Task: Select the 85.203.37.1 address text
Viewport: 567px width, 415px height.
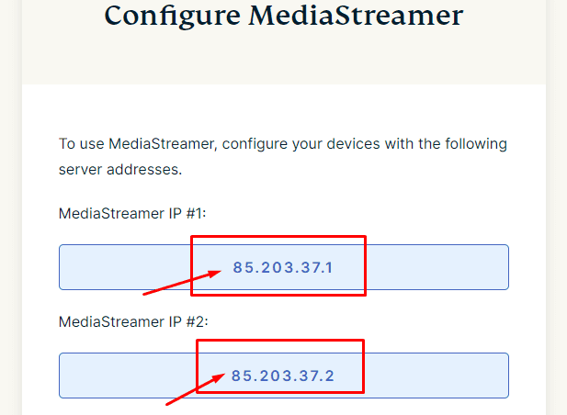Action: click(x=282, y=268)
